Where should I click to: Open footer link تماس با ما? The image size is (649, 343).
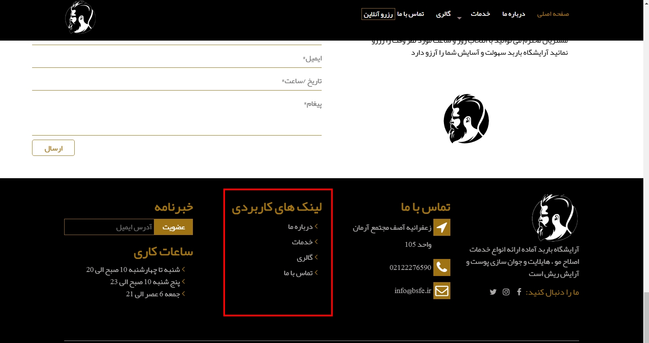(299, 273)
